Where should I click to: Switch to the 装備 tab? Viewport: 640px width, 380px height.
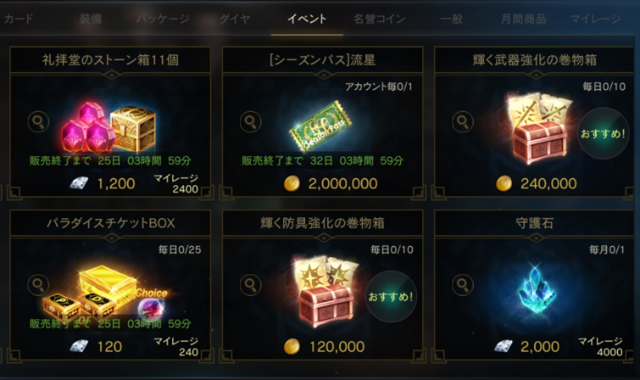[91, 19]
